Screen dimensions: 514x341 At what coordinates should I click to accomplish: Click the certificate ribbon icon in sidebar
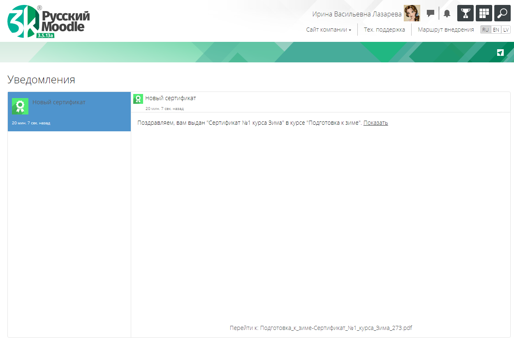20,106
